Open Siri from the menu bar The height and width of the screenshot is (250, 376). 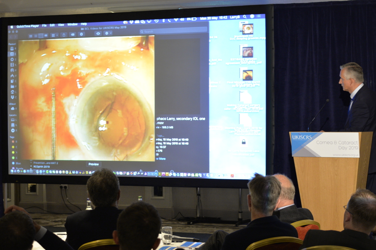[252, 16]
